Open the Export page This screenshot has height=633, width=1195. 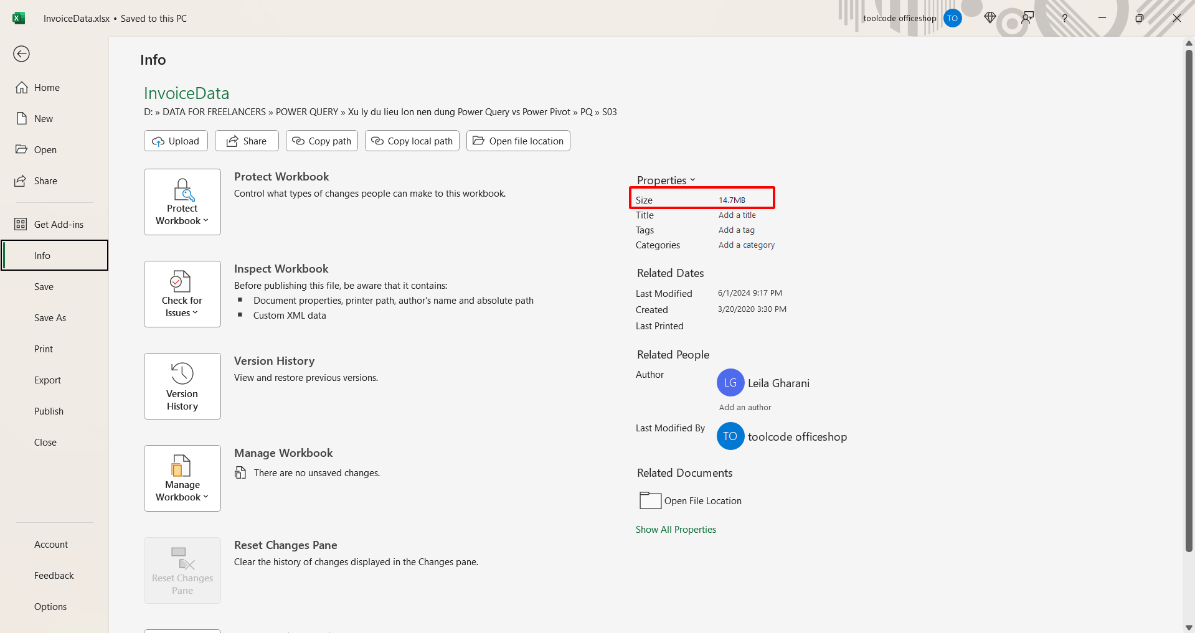tap(54, 380)
